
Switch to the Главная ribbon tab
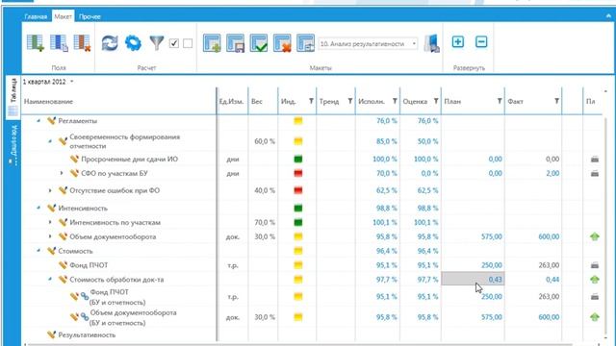tap(36, 16)
